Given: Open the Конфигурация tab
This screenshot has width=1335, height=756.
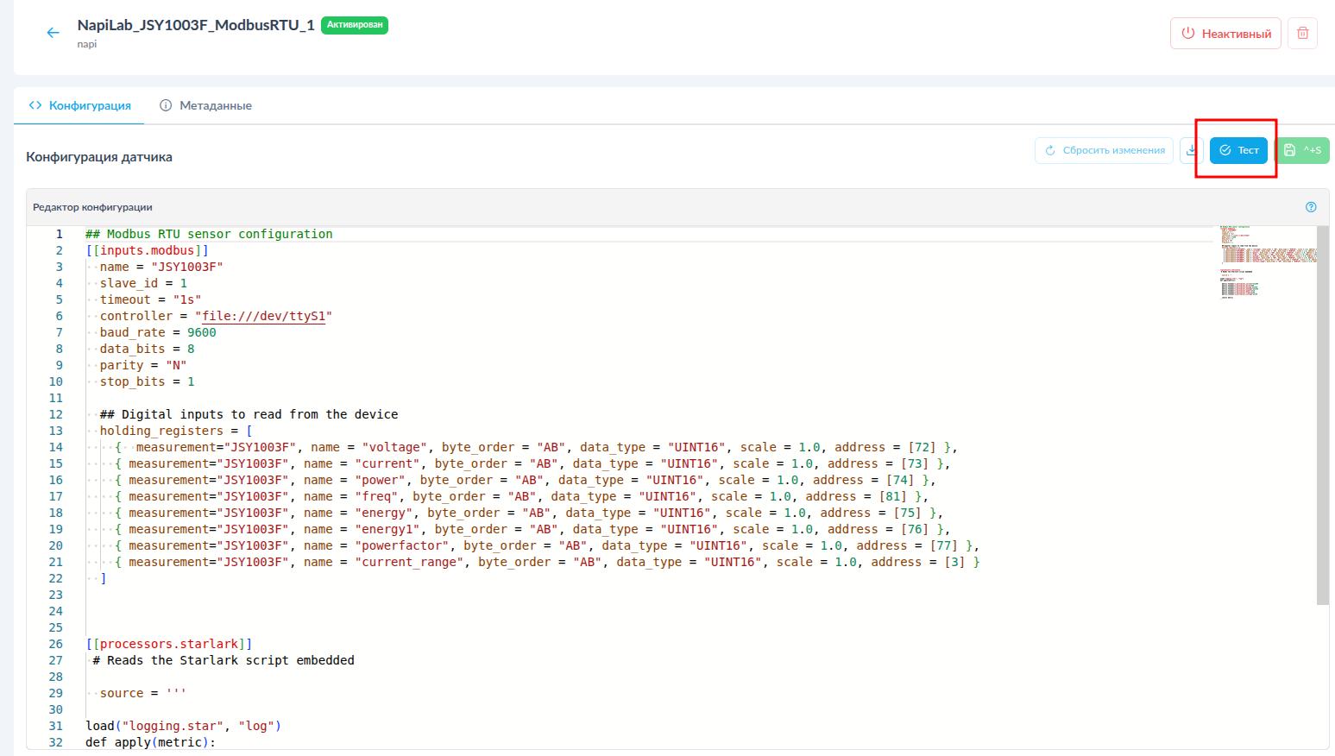Looking at the screenshot, I should [x=80, y=105].
